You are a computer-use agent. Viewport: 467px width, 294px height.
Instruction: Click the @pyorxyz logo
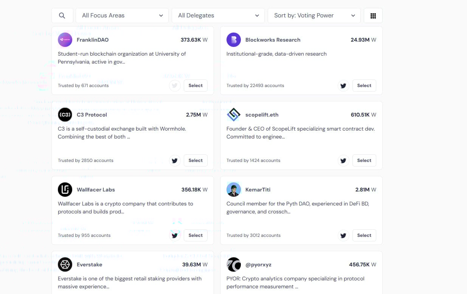pyautogui.click(x=234, y=264)
